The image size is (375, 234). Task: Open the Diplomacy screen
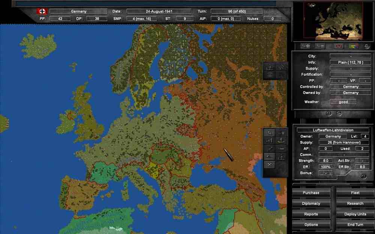311,204
